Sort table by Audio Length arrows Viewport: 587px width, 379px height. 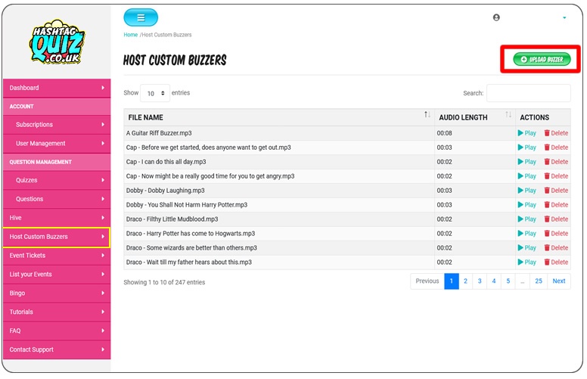[508, 114]
